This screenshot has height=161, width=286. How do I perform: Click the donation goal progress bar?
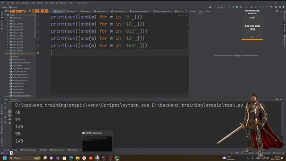pos(252,39)
